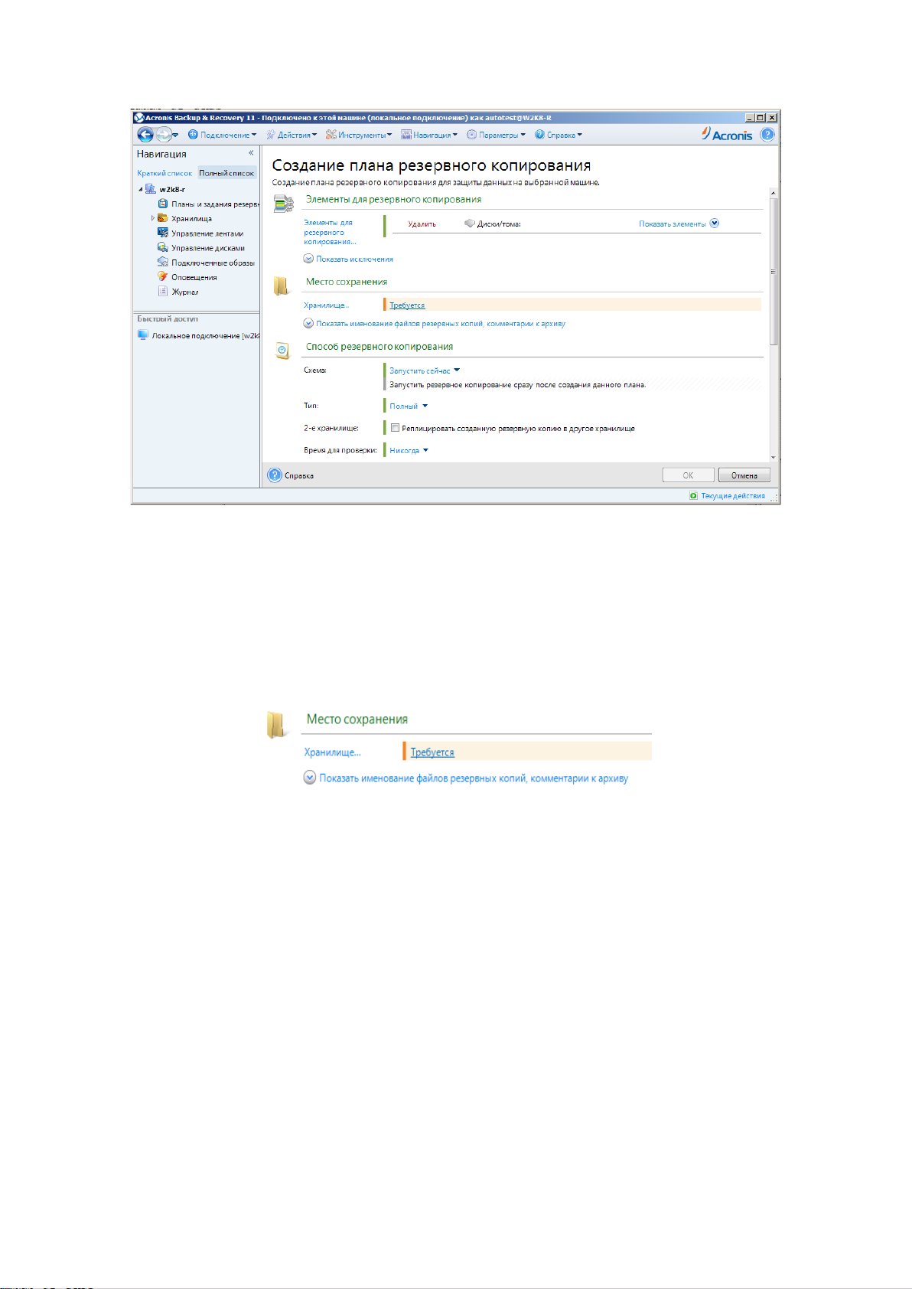Expand Показать исключения chevron

point(308,259)
